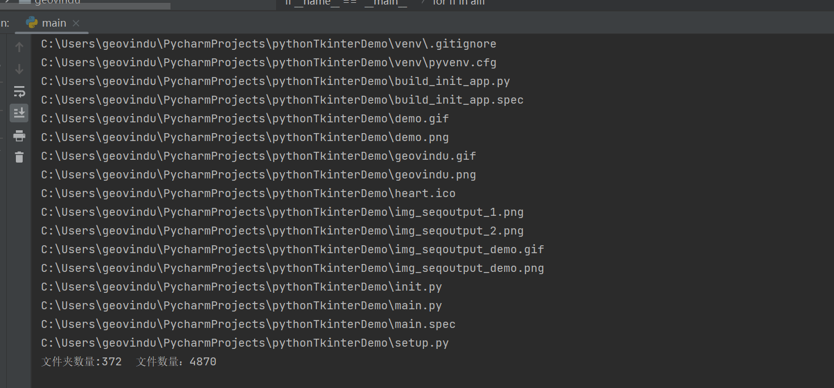
Task: Click the heart.ico file path line
Action: click(x=248, y=194)
